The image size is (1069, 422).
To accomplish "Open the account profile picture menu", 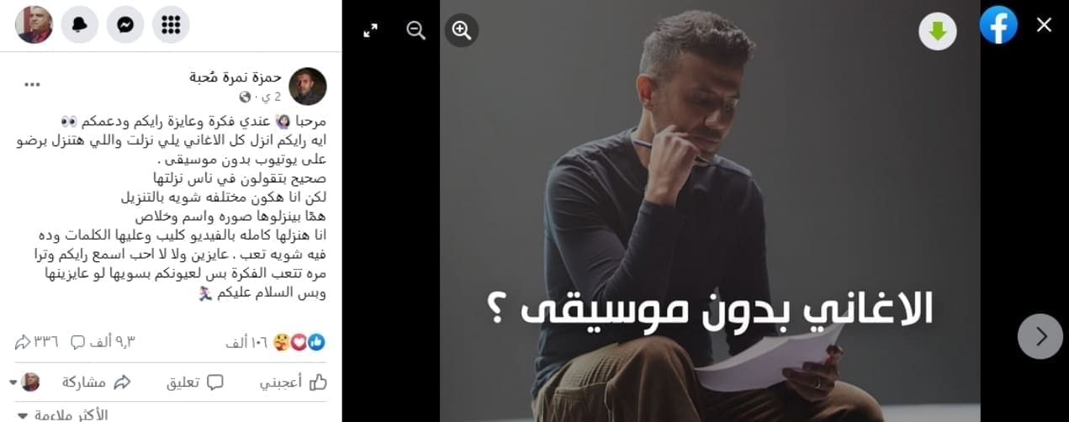I will tap(34, 25).
